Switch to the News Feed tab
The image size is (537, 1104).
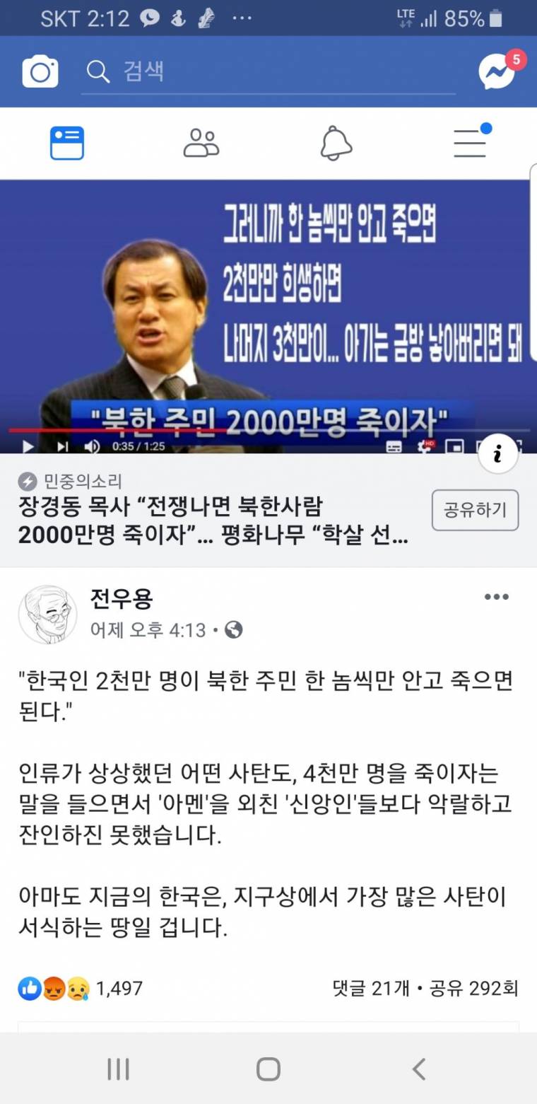pyautogui.click(x=67, y=143)
